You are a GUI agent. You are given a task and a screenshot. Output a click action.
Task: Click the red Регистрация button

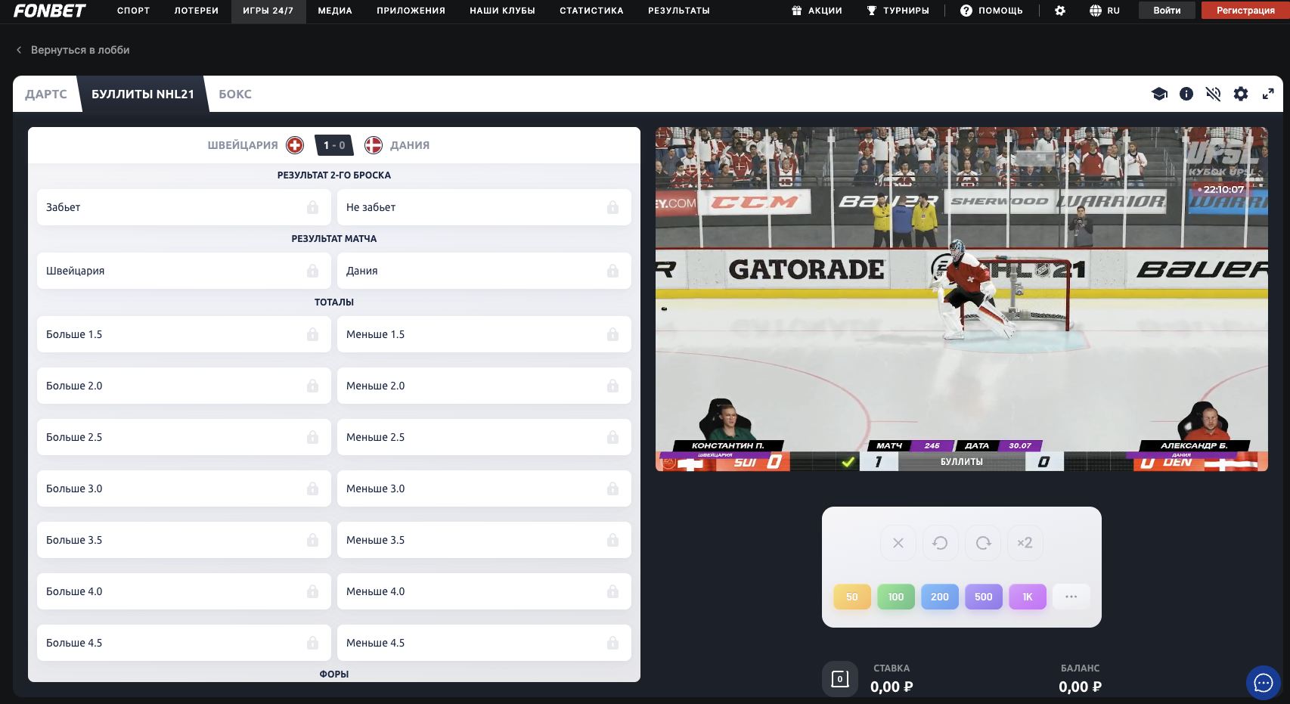pos(1245,11)
